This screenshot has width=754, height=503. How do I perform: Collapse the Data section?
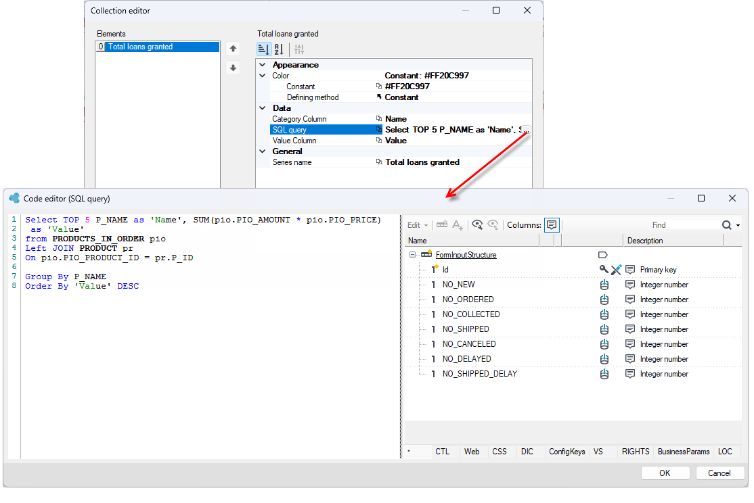[263, 108]
